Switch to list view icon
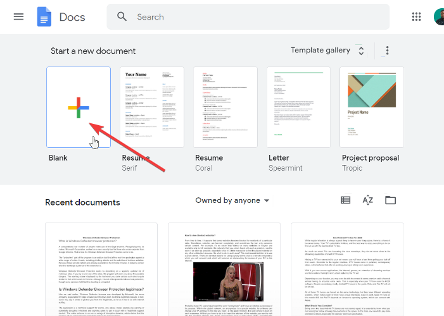 click(345, 200)
